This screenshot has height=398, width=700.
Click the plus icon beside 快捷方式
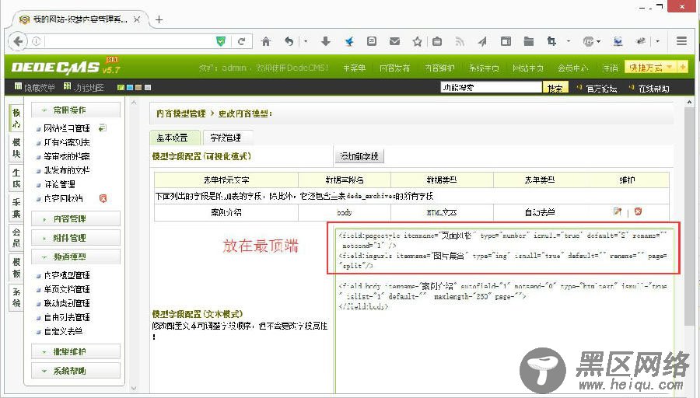point(683,67)
